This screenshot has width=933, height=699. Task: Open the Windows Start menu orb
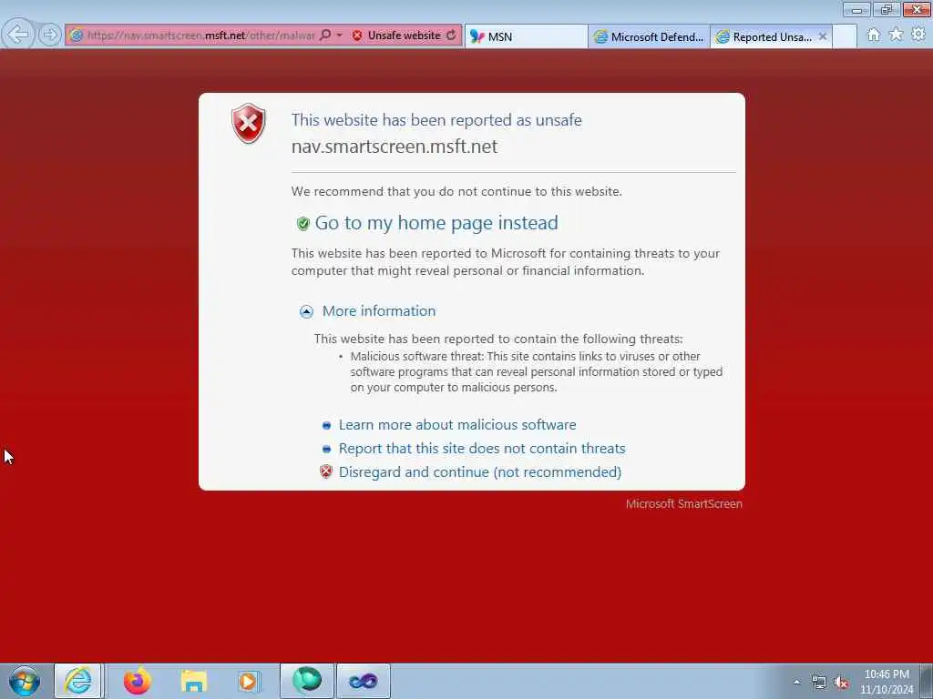click(25, 681)
